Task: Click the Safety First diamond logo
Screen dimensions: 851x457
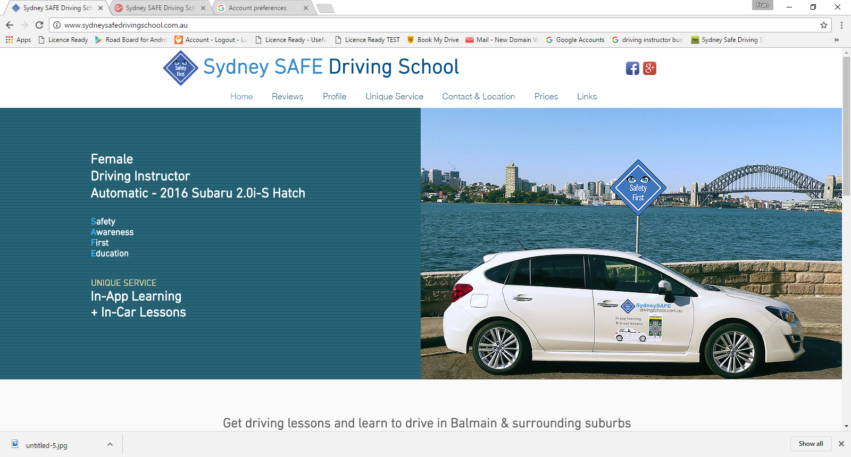Action: 181,68
